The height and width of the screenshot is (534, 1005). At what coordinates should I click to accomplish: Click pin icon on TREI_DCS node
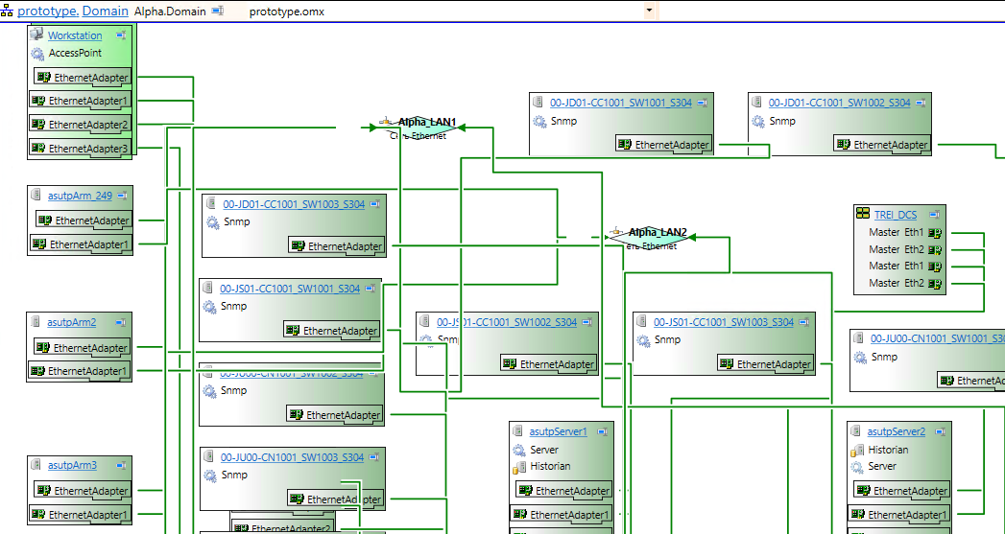(x=935, y=215)
